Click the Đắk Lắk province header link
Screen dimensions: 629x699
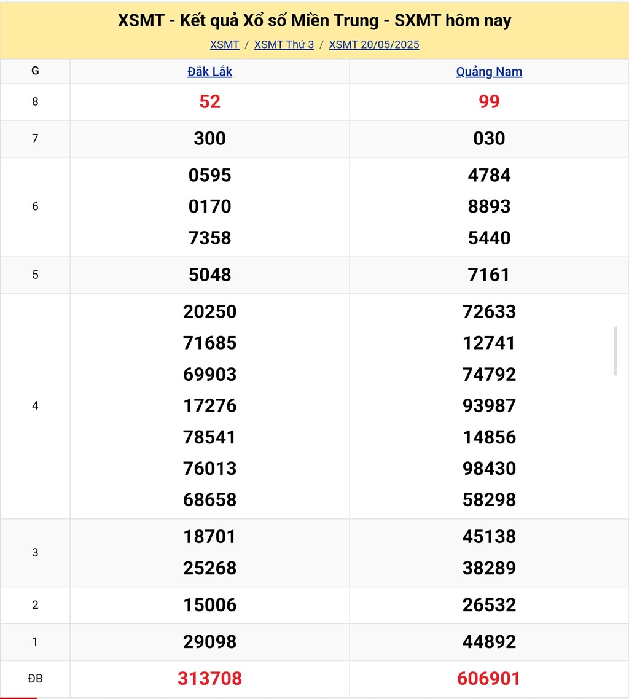tap(210, 72)
